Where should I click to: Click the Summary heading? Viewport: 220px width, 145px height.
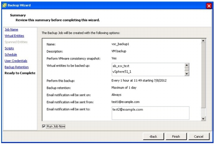pyautogui.click(x=18, y=15)
